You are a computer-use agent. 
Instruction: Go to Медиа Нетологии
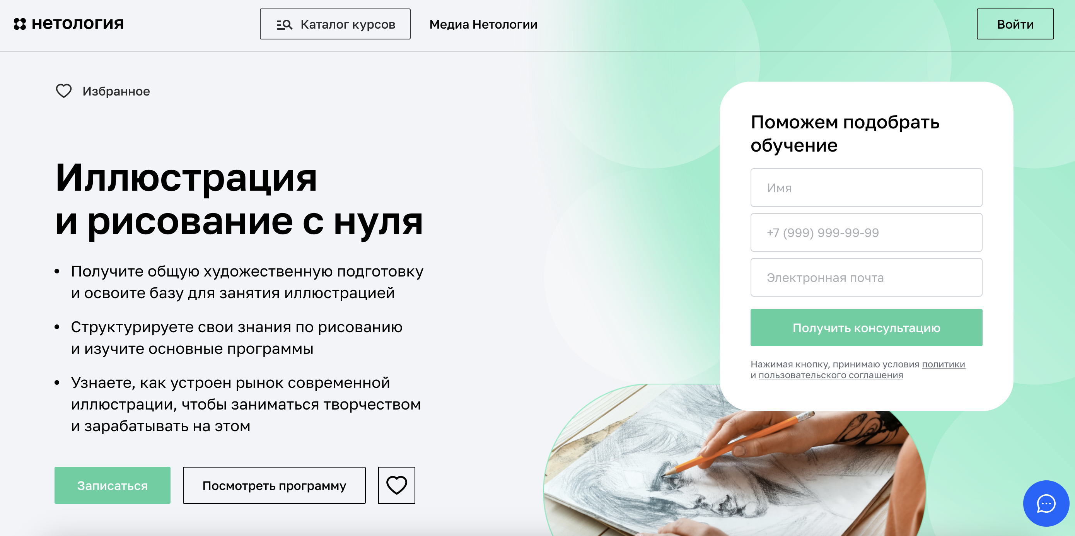pyautogui.click(x=483, y=25)
